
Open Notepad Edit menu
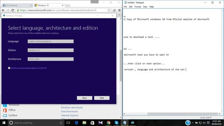pos(131,7)
